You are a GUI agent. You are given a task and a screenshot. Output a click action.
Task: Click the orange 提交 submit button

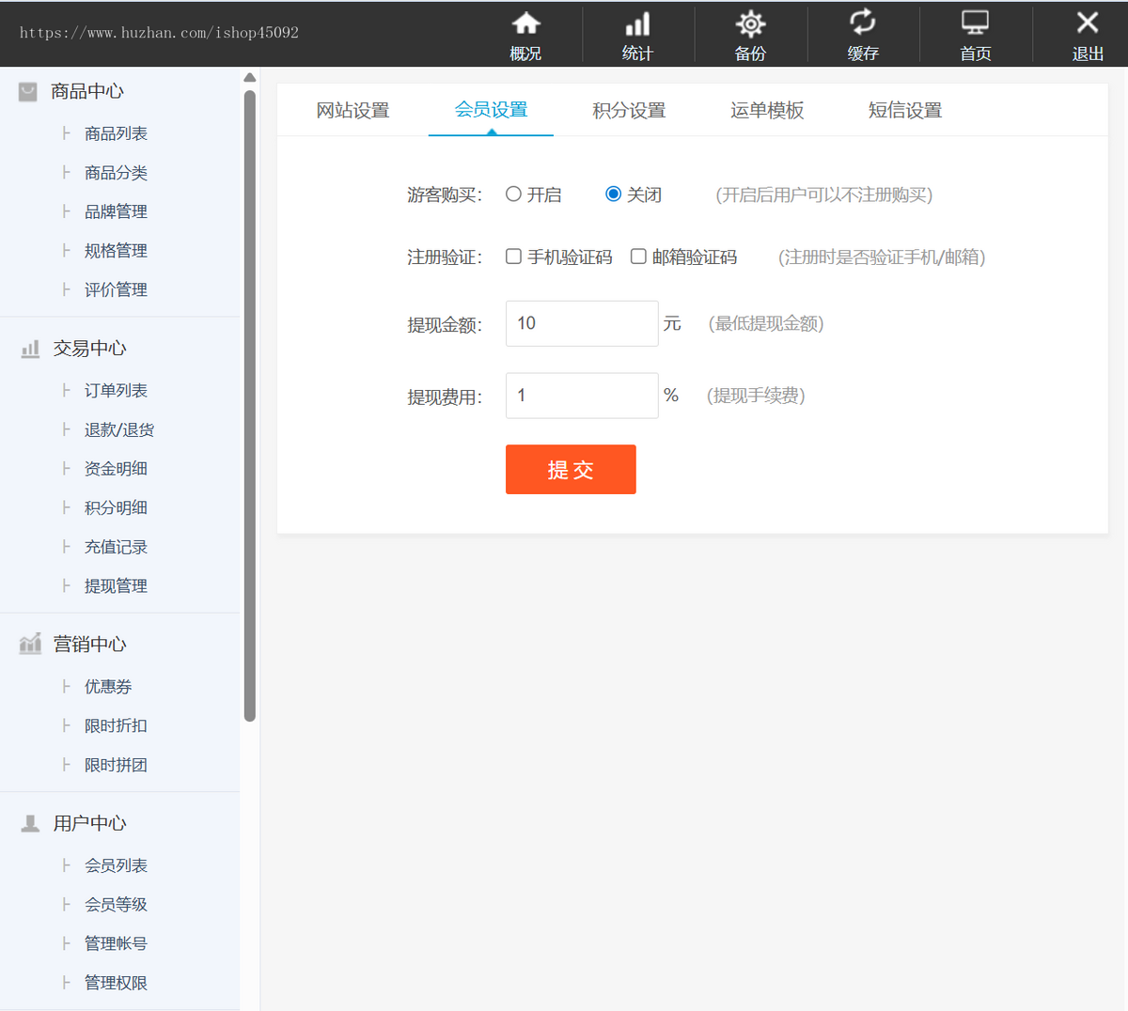pos(571,469)
